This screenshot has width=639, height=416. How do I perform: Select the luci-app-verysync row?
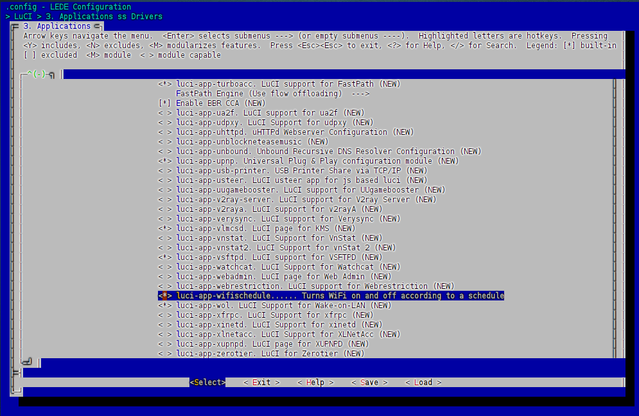(x=279, y=219)
